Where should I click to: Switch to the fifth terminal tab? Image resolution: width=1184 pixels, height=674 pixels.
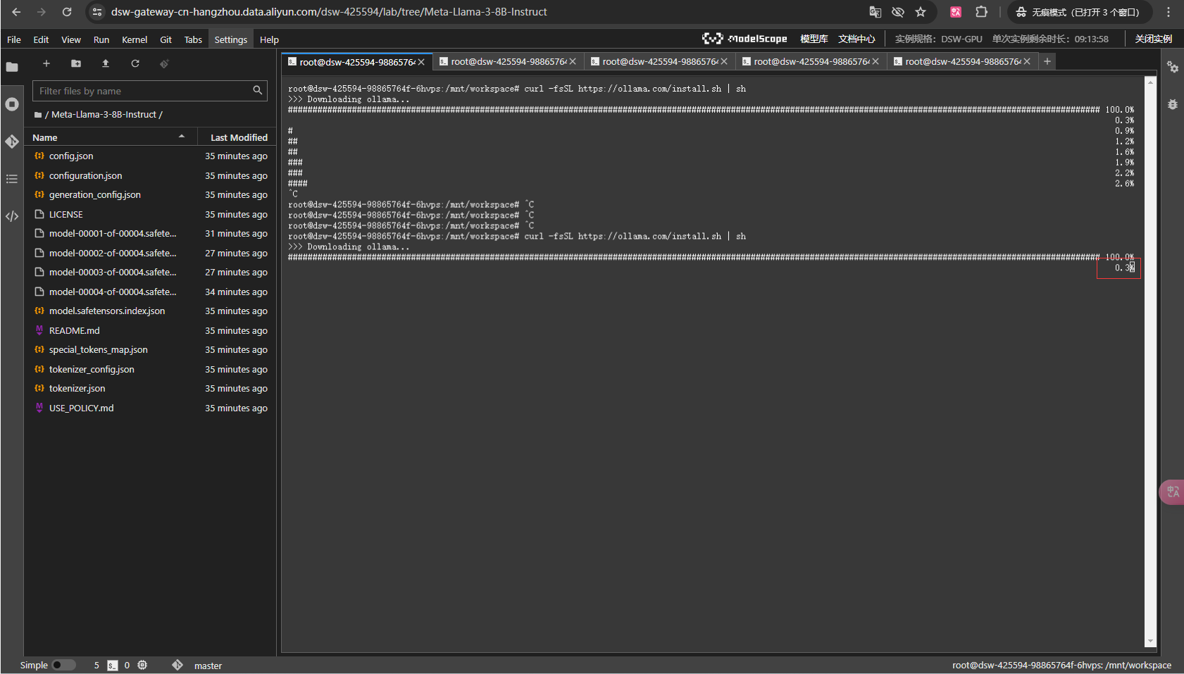click(x=961, y=61)
